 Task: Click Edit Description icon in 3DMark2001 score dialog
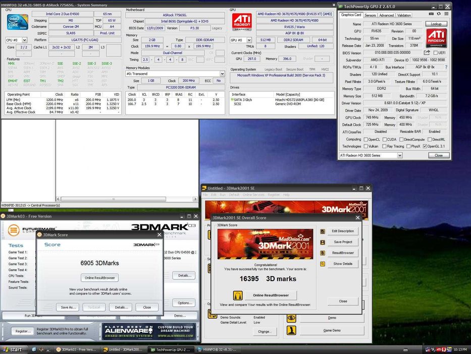coord(322,231)
